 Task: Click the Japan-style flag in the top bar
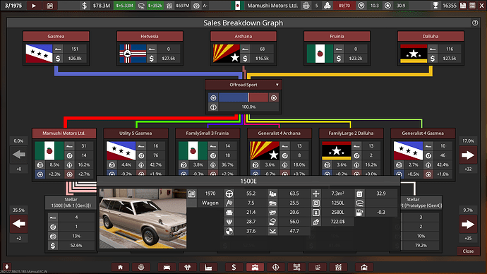[x=238, y=6]
